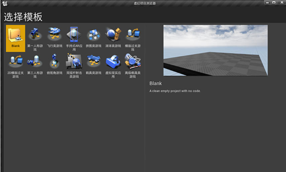Pick the 飞行类游戏 (Flying) template
The image size is (286, 172).
coord(54,38)
